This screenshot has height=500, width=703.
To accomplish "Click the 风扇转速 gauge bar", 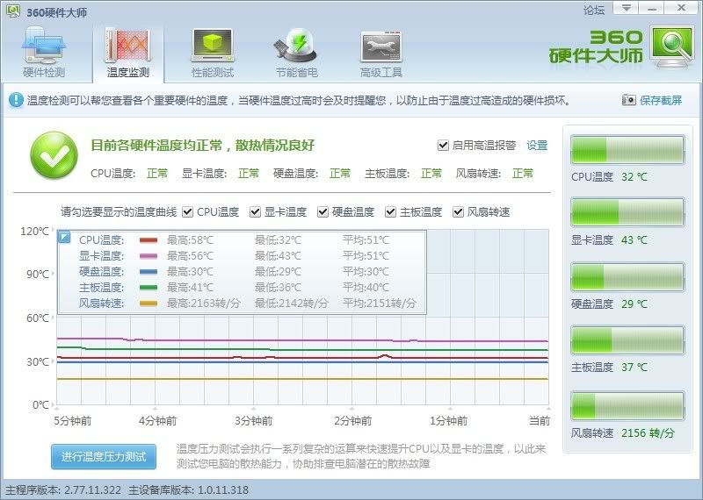I will coord(627,406).
